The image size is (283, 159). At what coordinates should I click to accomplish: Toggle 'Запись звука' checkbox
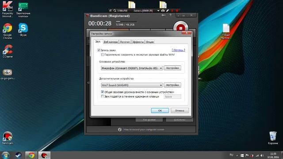99,50
